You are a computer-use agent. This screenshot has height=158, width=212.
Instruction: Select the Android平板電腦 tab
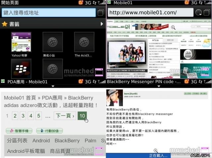26,151
